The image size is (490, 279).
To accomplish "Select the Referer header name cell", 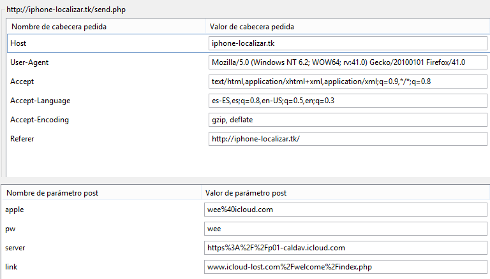I will [24, 139].
